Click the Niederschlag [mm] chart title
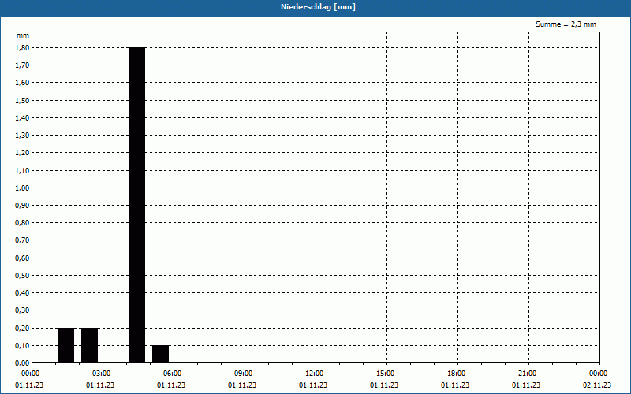This screenshot has height=394, width=631. pyautogui.click(x=318, y=7)
